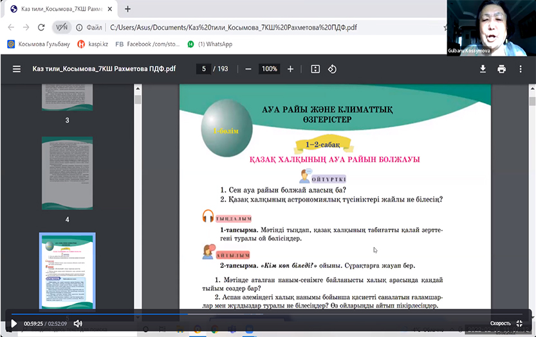Screen dimensions: 536x337
Task: Print the PDF document
Action: tap(501, 69)
